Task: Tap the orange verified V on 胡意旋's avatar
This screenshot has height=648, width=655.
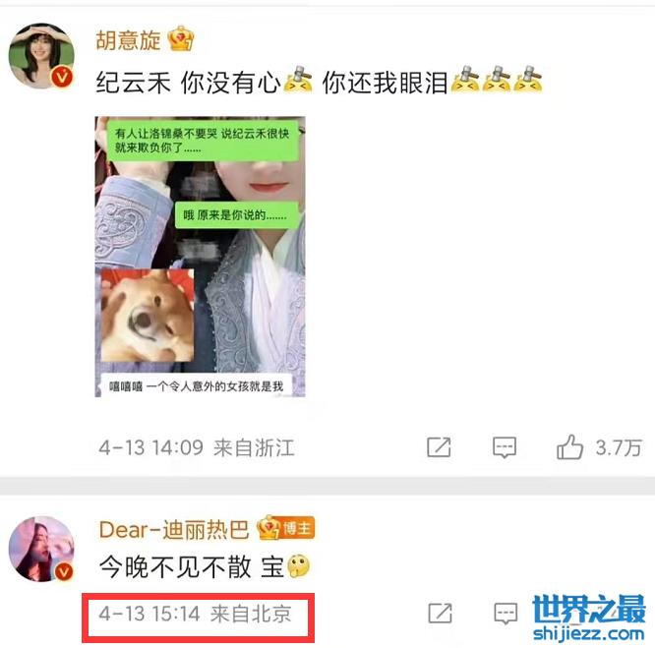Action: (62, 78)
